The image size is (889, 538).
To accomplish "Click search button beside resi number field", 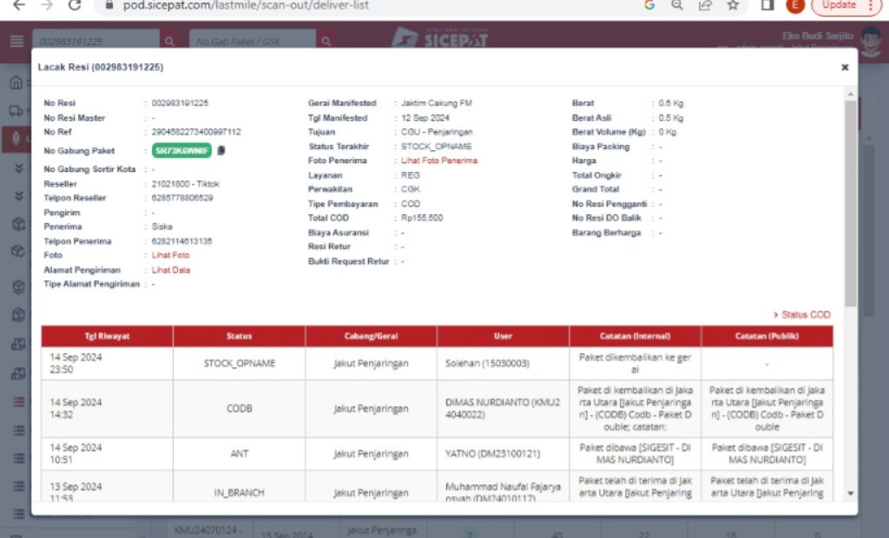I will point(169,42).
